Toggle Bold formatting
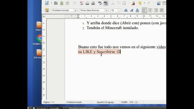Screen dimensions: 194x109 (126, 10)
